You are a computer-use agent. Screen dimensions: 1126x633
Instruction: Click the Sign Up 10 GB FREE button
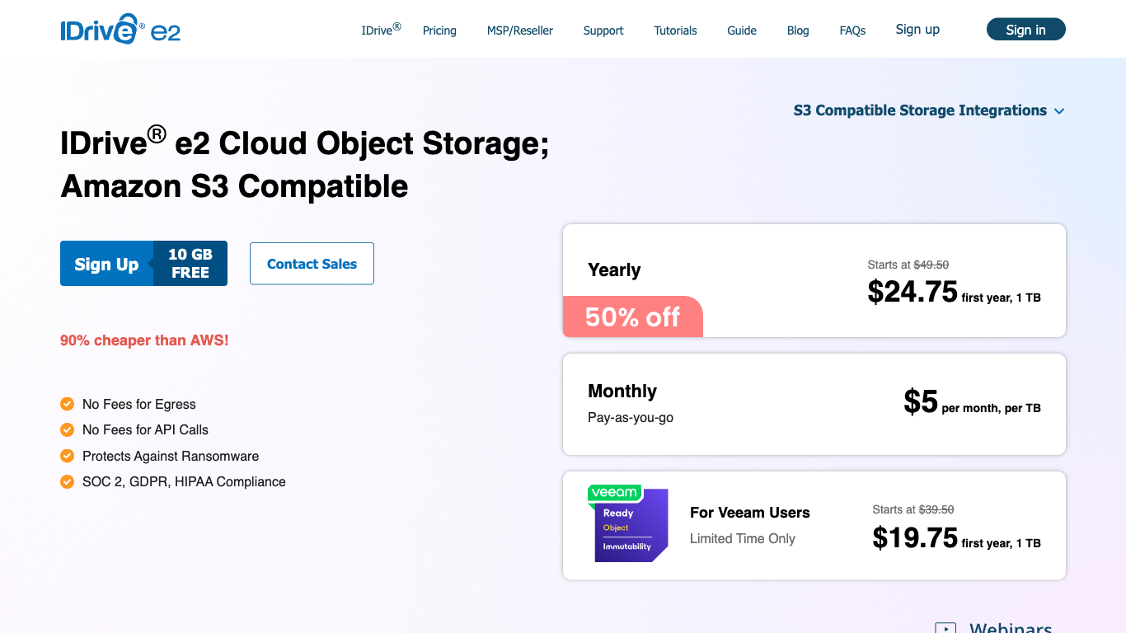(143, 264)
